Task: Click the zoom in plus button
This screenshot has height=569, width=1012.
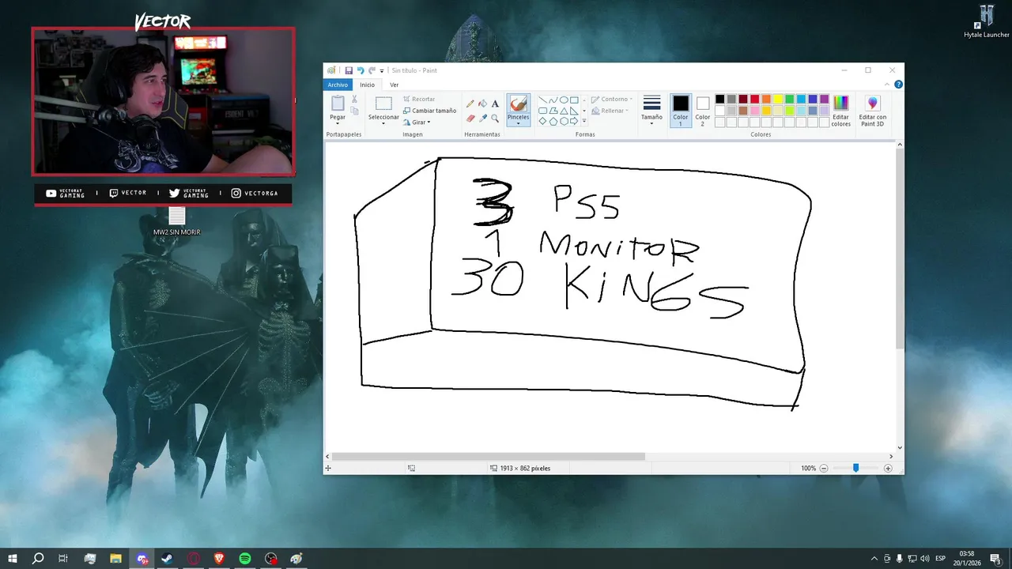Action: click(x=888, y=469)
